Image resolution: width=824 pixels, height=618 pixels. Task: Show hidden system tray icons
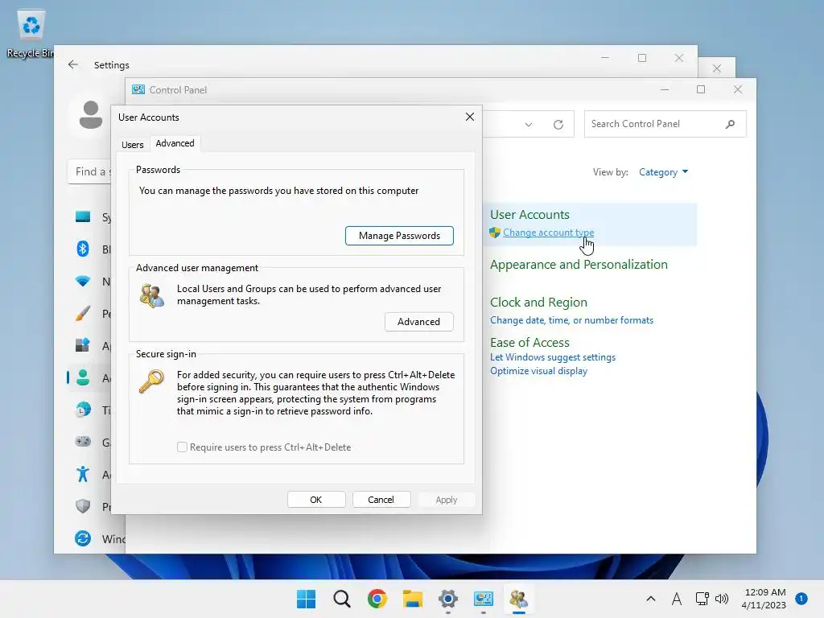click(650, 599)
